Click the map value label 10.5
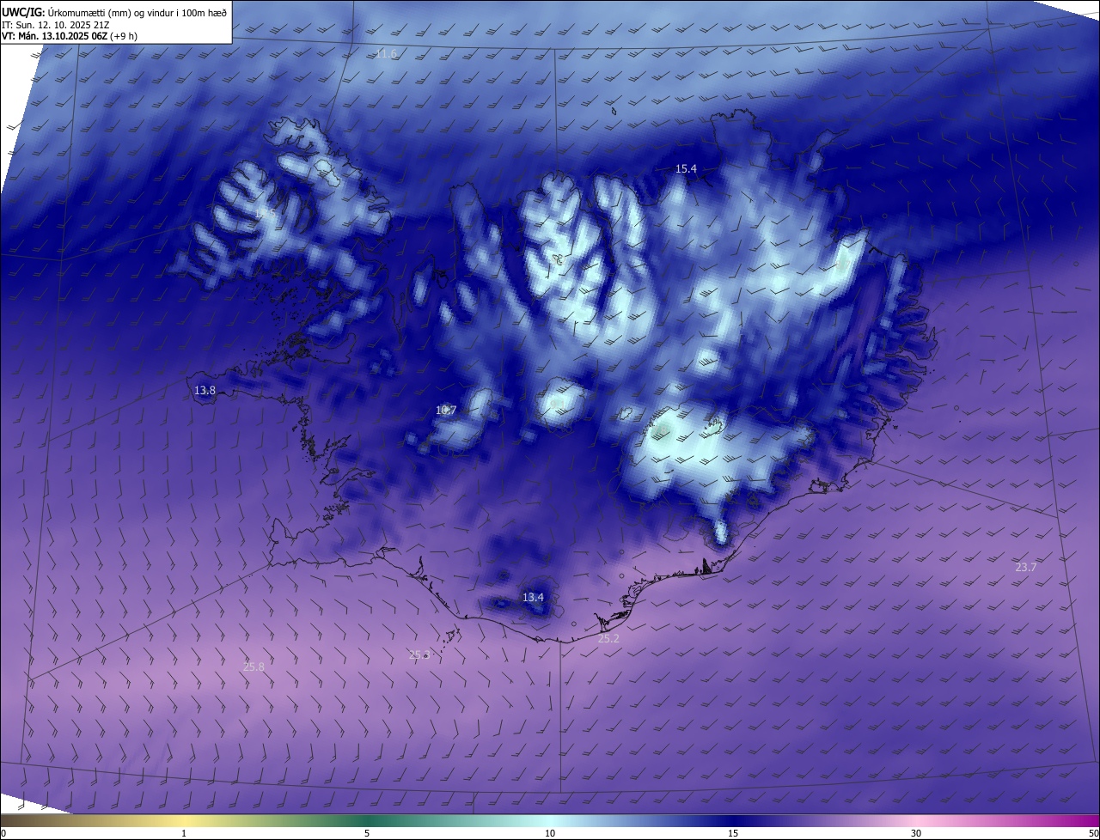Image resolution: width=1100 pixels, height=840 pixels. coord(266,213)
